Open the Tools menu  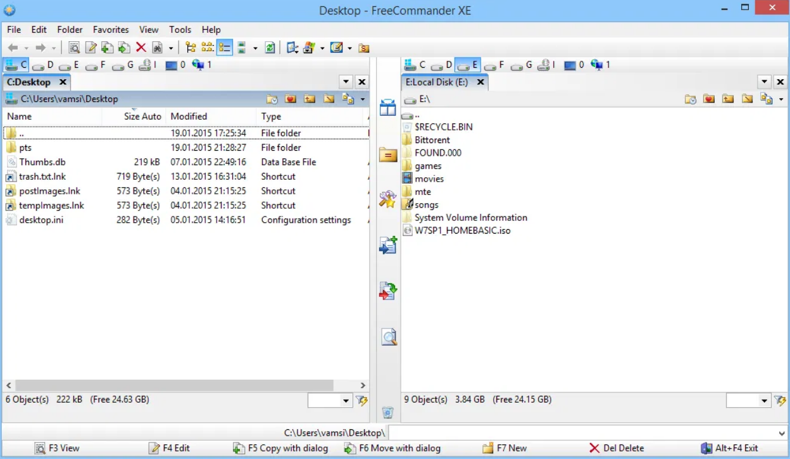pyautogui.click(x=180, y=30)
